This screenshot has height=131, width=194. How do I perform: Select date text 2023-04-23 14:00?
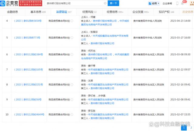click(180, 21)
